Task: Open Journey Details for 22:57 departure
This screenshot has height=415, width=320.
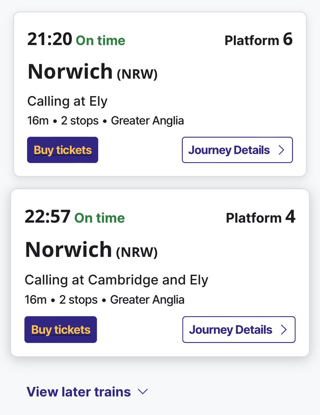Action: tap(239, 330)
